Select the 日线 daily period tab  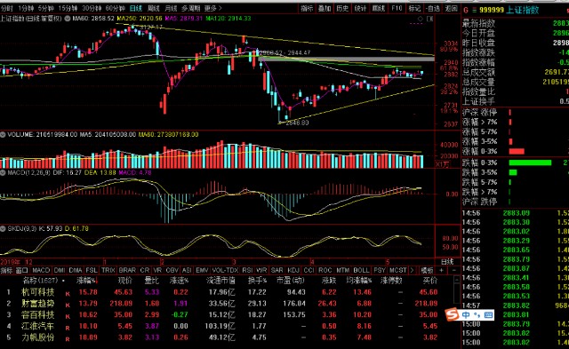136,8
